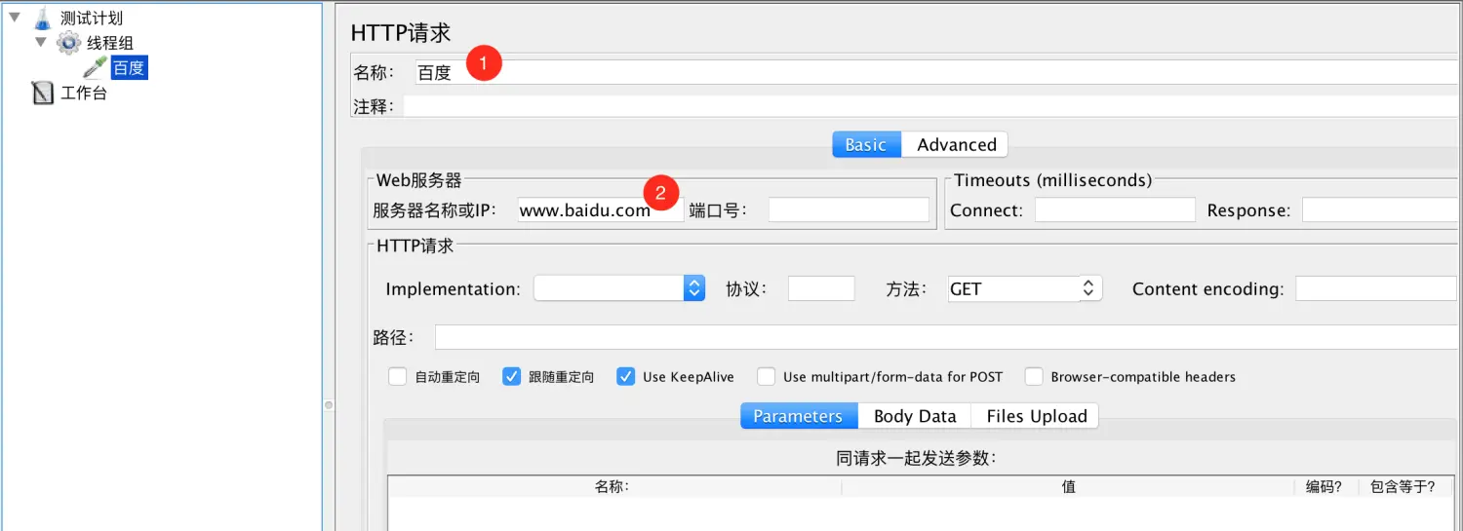Switch to the Files Upload tab
The image size is (1463, 531).
point(1036,416)
